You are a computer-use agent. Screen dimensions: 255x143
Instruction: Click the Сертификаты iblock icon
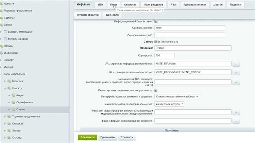click(13, 102)
